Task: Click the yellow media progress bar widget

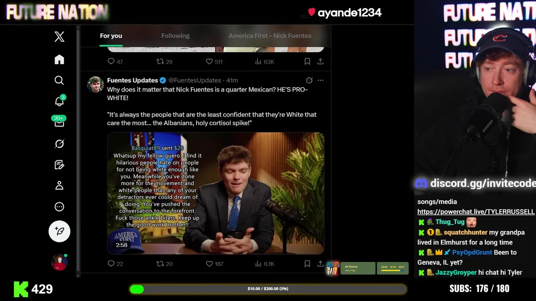Action: [393, 268]
